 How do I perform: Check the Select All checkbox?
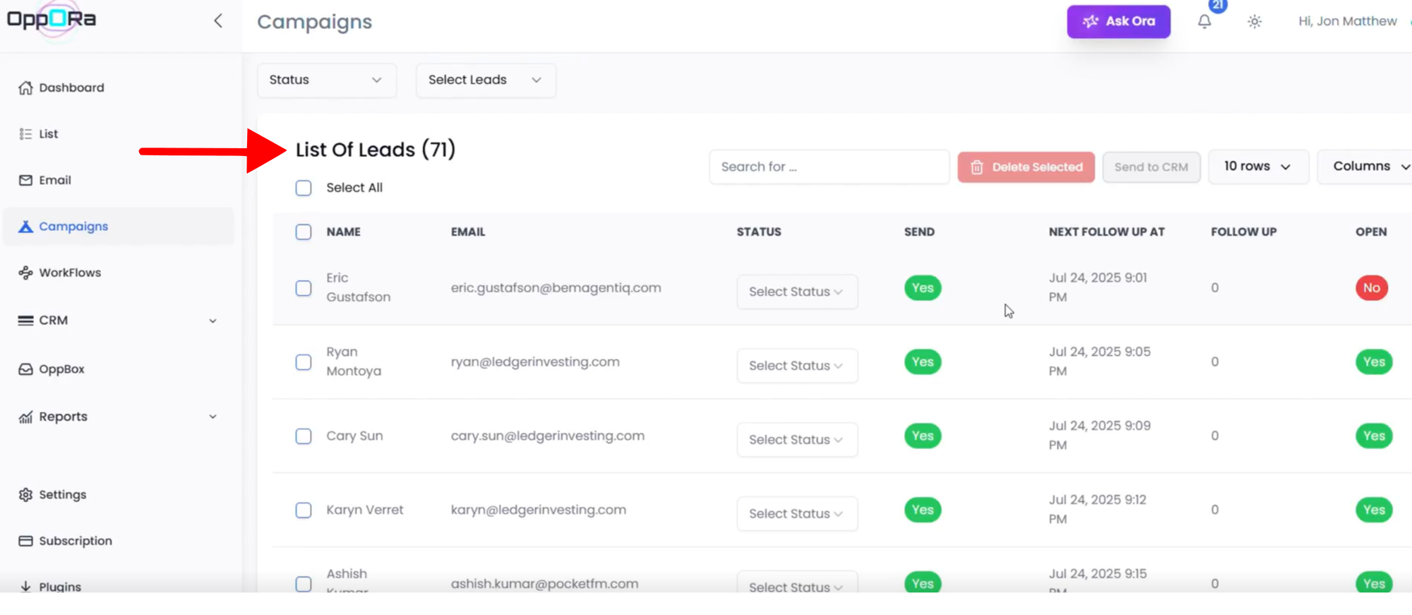304,188
